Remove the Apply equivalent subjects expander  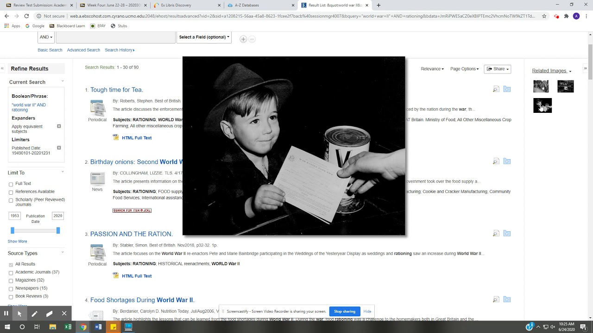pyautogui.click(x=59, y=126)
